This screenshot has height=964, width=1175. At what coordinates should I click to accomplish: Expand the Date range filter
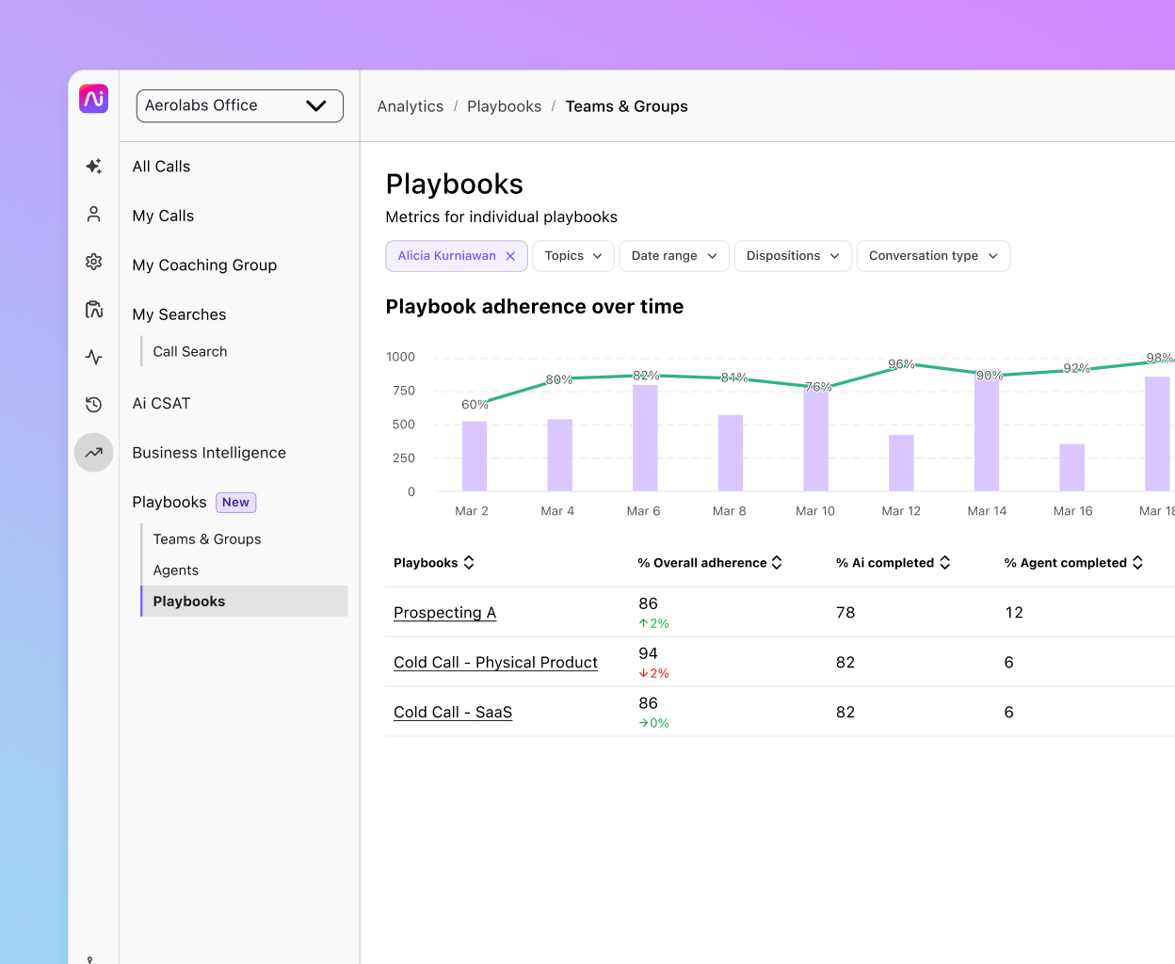click(674, 255)
